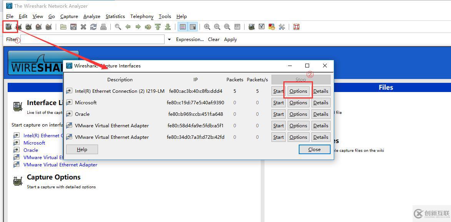Viewport: 451px width, 222px height.
Task: Click the zoom in toolbar icon
Action: coord(207,27)
